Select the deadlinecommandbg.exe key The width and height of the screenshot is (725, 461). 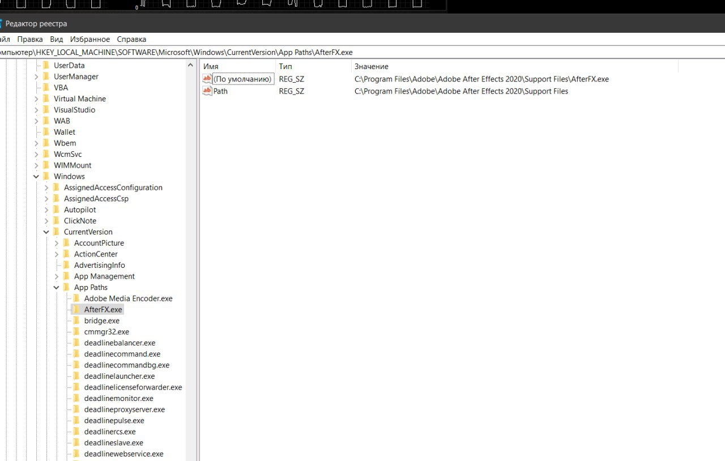click(x=126, y=365)
